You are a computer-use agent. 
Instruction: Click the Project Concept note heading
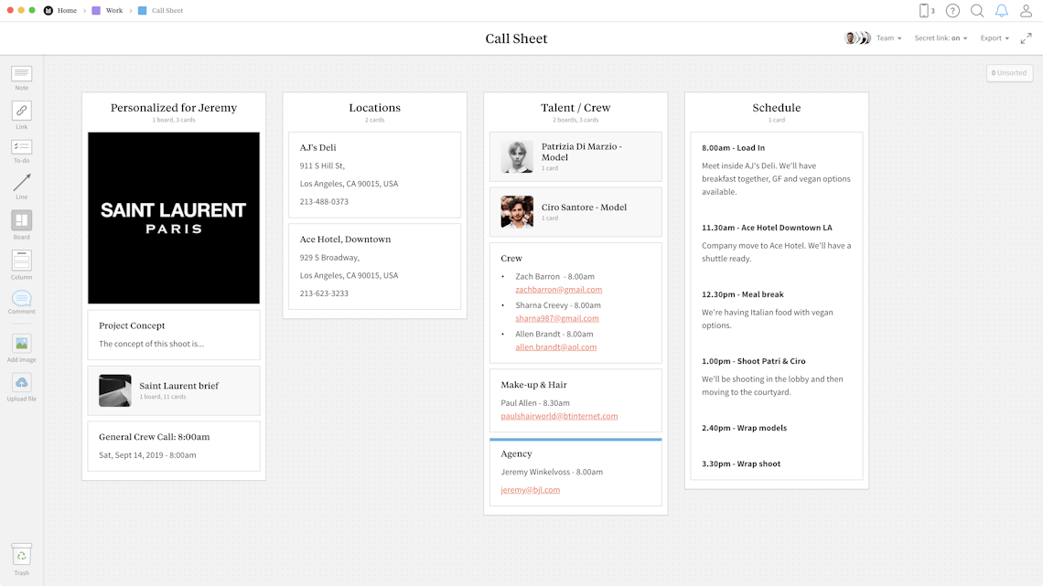[x=132, y=325]
